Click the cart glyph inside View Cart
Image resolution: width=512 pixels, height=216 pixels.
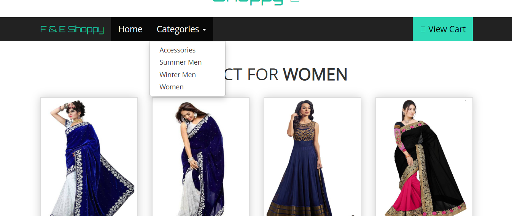[423, 29]
